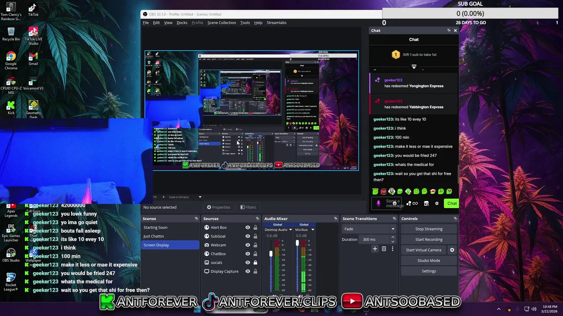Open the emote picker smiley in chat
The image size is (563, 316).
[x=395, y=203]
